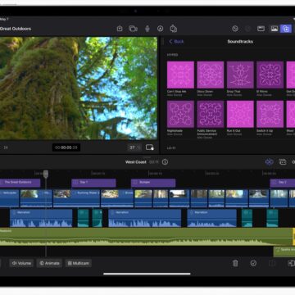Open the Animate button
This screenshot has width=295, height=295.
coord(49,263)
